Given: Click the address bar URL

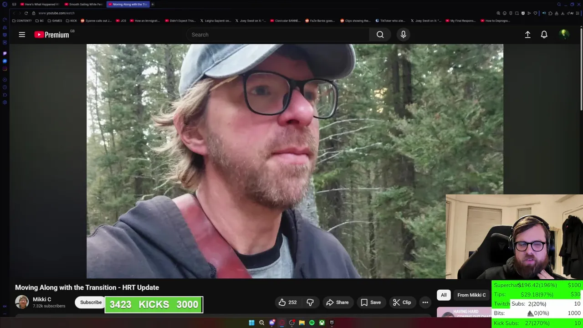Looking at the screenshot, I should click(56, 13).
